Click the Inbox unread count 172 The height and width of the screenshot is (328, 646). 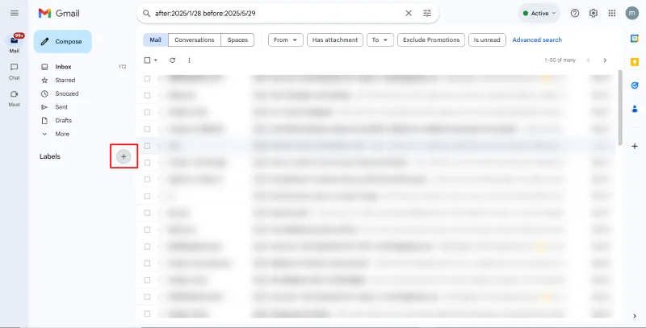(x=123, y=67)
